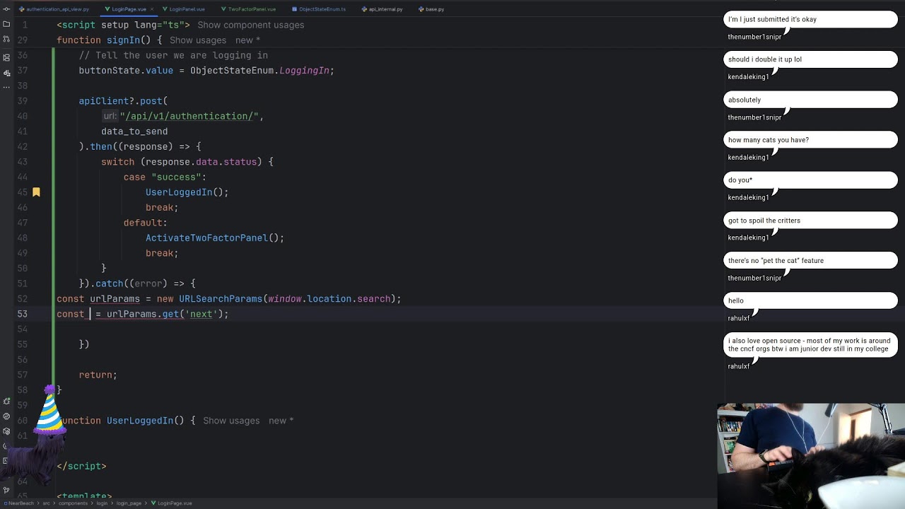The height and width of the screenshot is (509, 905).
Task: Switch to base.py tab
Action: [431, 9]
